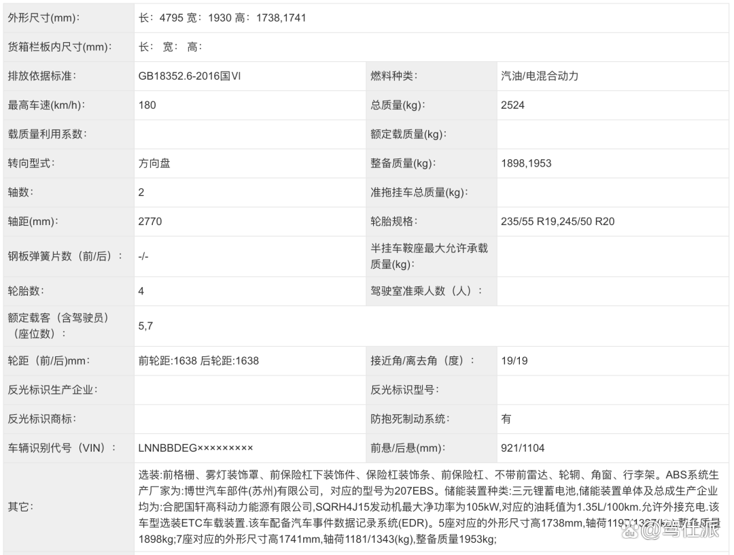Select emission standard GB18352.6-2016国VI
The width and height of the screenshot is (734, 555).
189,76
